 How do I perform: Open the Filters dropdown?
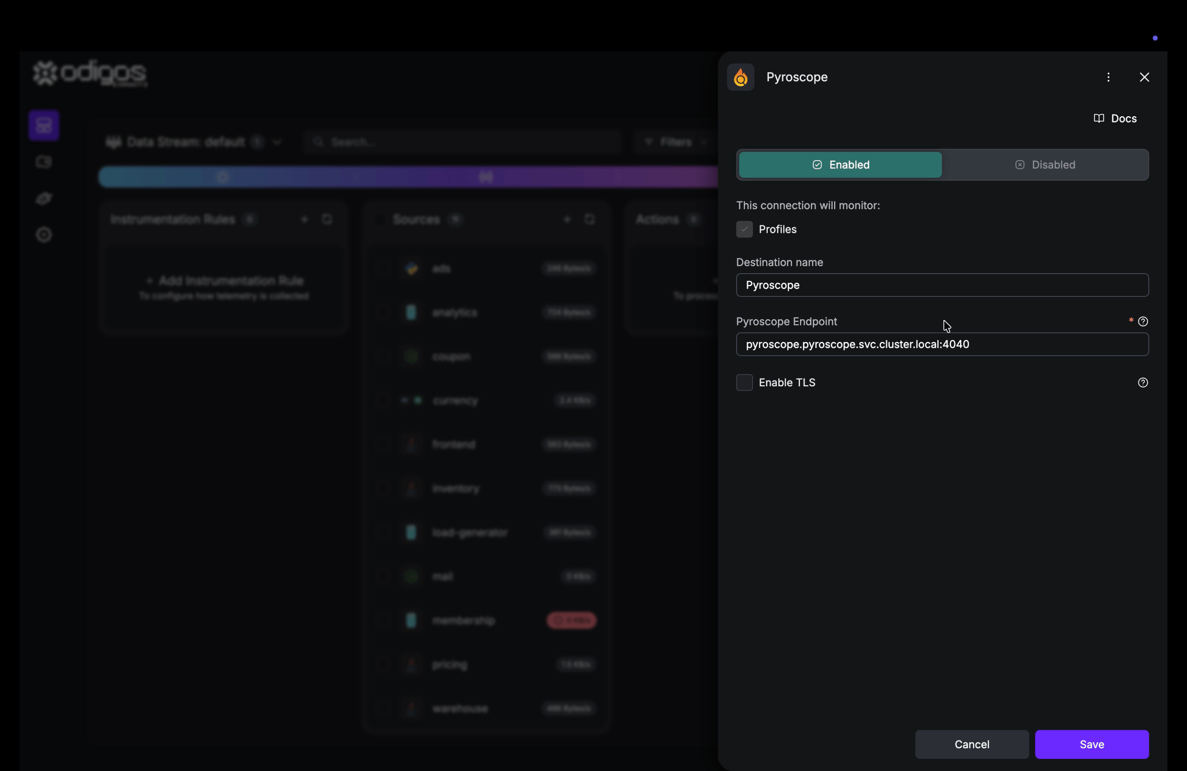(676, 142)
